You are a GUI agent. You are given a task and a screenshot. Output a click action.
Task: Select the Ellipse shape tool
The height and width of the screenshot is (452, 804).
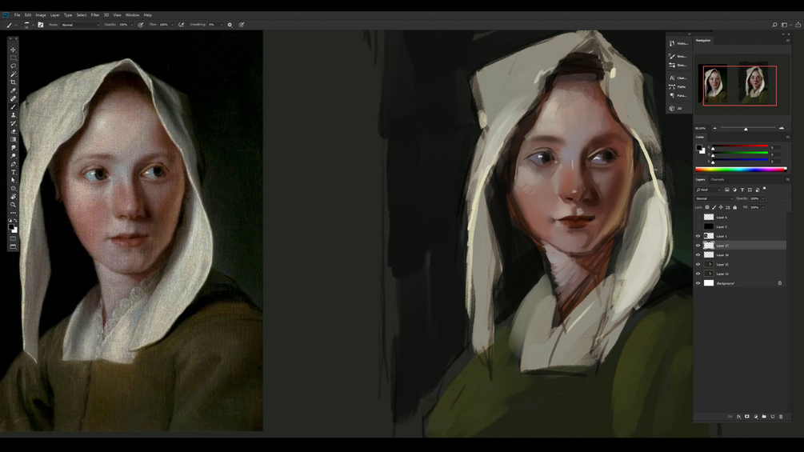[14, 189]
